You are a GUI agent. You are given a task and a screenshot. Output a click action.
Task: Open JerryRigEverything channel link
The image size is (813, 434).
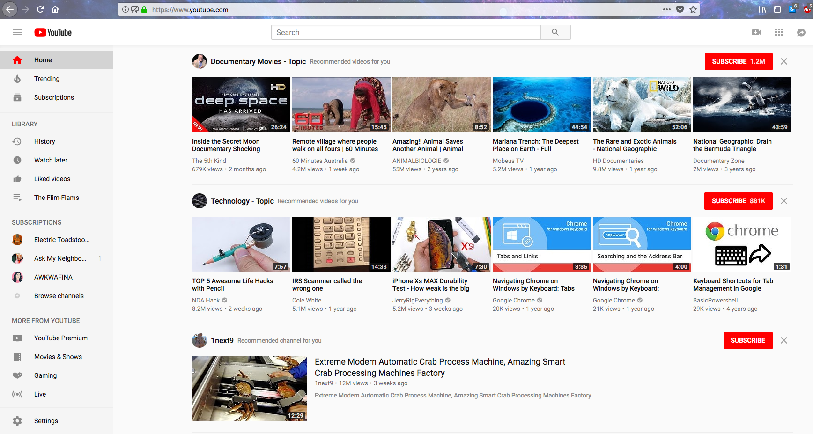418,300
